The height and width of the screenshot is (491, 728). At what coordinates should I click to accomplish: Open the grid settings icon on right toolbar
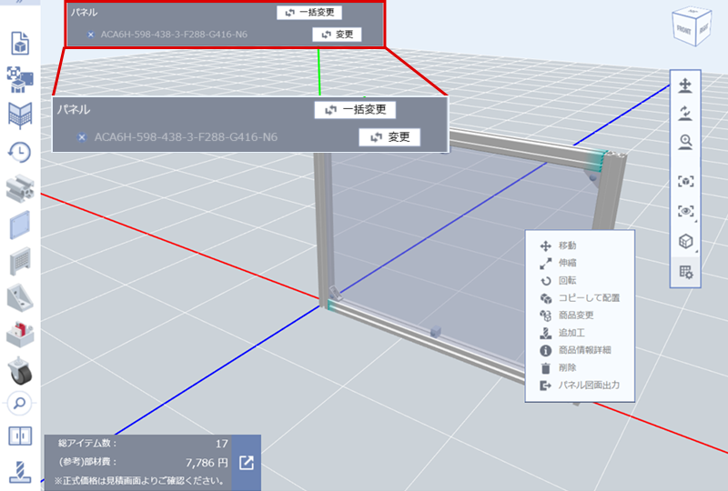pos(685,271)
